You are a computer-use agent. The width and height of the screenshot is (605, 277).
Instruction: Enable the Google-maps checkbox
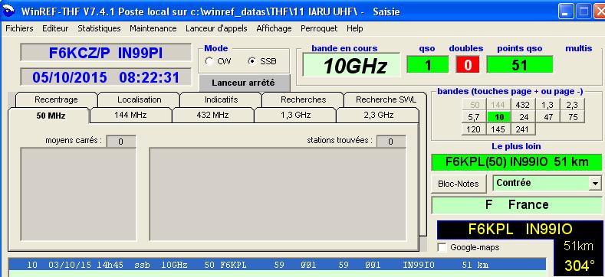(442, 247)
